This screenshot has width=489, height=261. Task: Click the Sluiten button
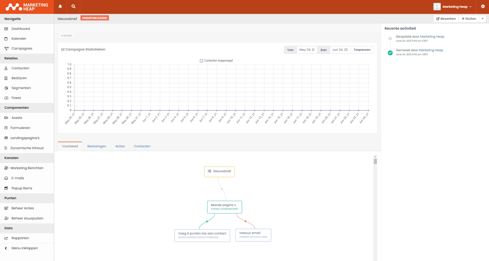click(x=469, y=19)
